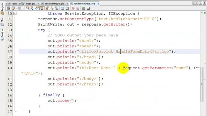
Task: Click the green error stripe status square
Action: tap(205, 13)
